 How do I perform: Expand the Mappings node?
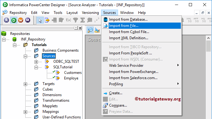click(x=25, y=112)
